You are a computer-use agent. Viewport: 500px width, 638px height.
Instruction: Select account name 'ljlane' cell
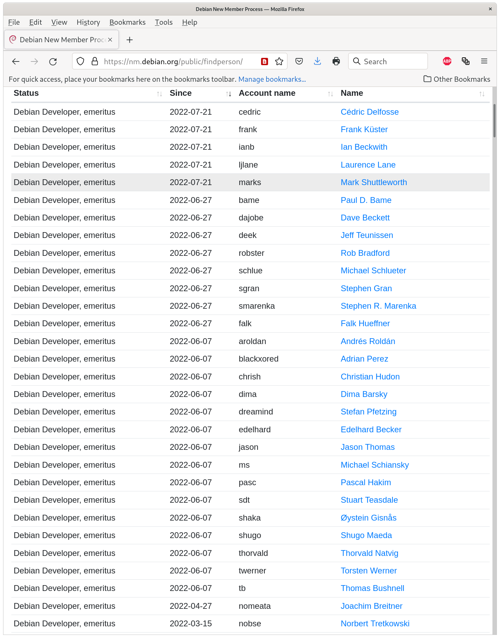(x=248, y=165)
